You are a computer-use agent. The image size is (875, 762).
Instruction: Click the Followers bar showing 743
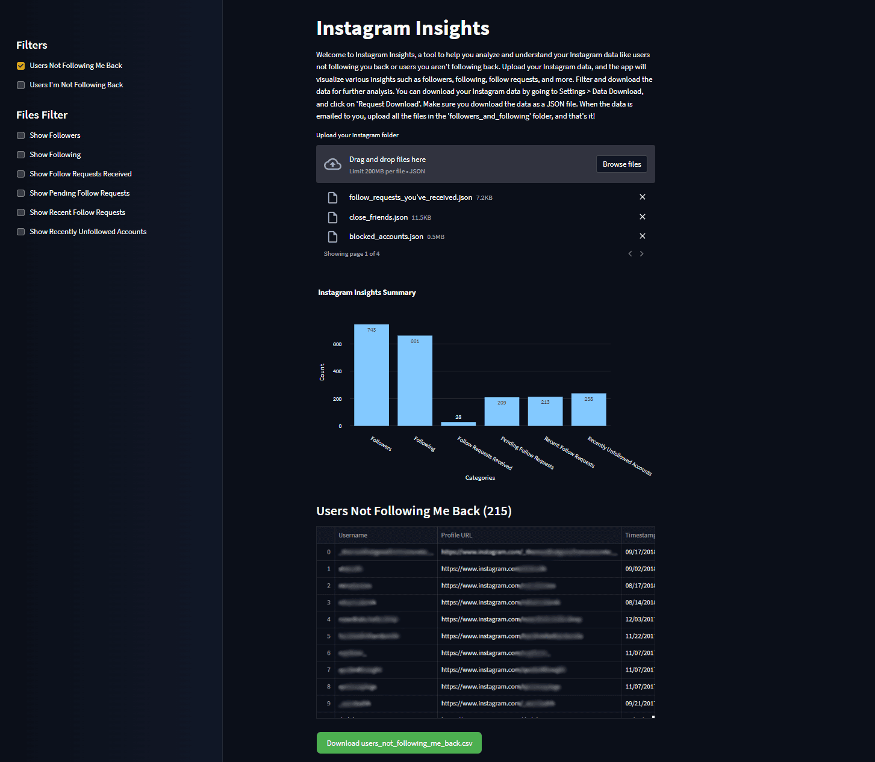coord(372,375)
